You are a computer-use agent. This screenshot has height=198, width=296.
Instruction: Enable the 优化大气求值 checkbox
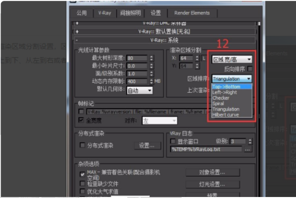click(82, 191)
